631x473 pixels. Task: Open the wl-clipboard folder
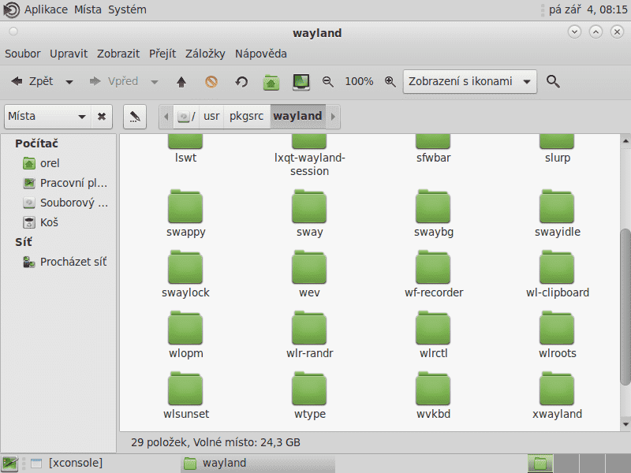[x=558, y=274]
